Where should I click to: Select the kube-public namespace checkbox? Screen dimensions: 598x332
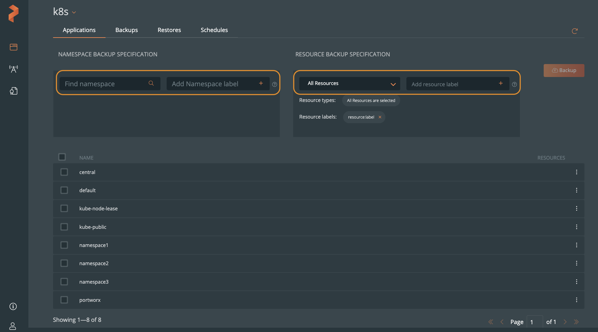click(x=64, y=227)
